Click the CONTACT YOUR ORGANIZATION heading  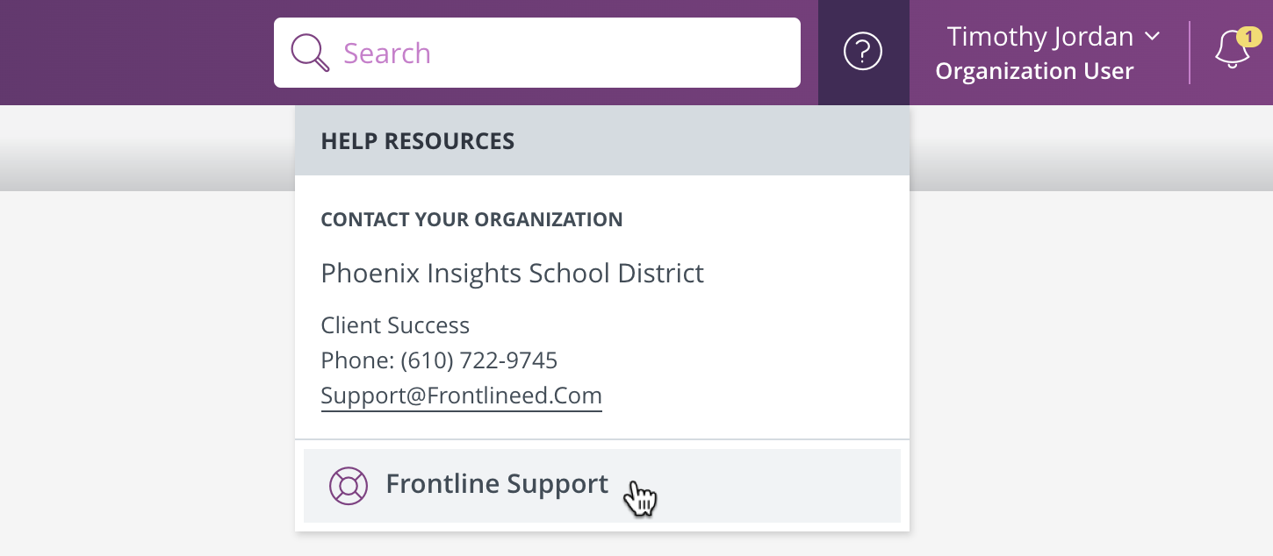(x=472, y=219)
